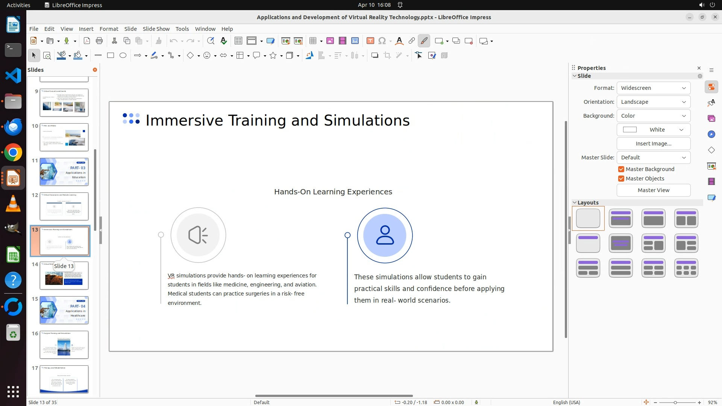Uncheck the Master Background checkbox
This screenshot has height=406, width=722.
click(621, 169)
